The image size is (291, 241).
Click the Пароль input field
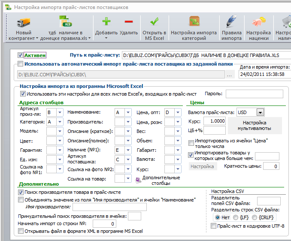[x=255, y=94]
